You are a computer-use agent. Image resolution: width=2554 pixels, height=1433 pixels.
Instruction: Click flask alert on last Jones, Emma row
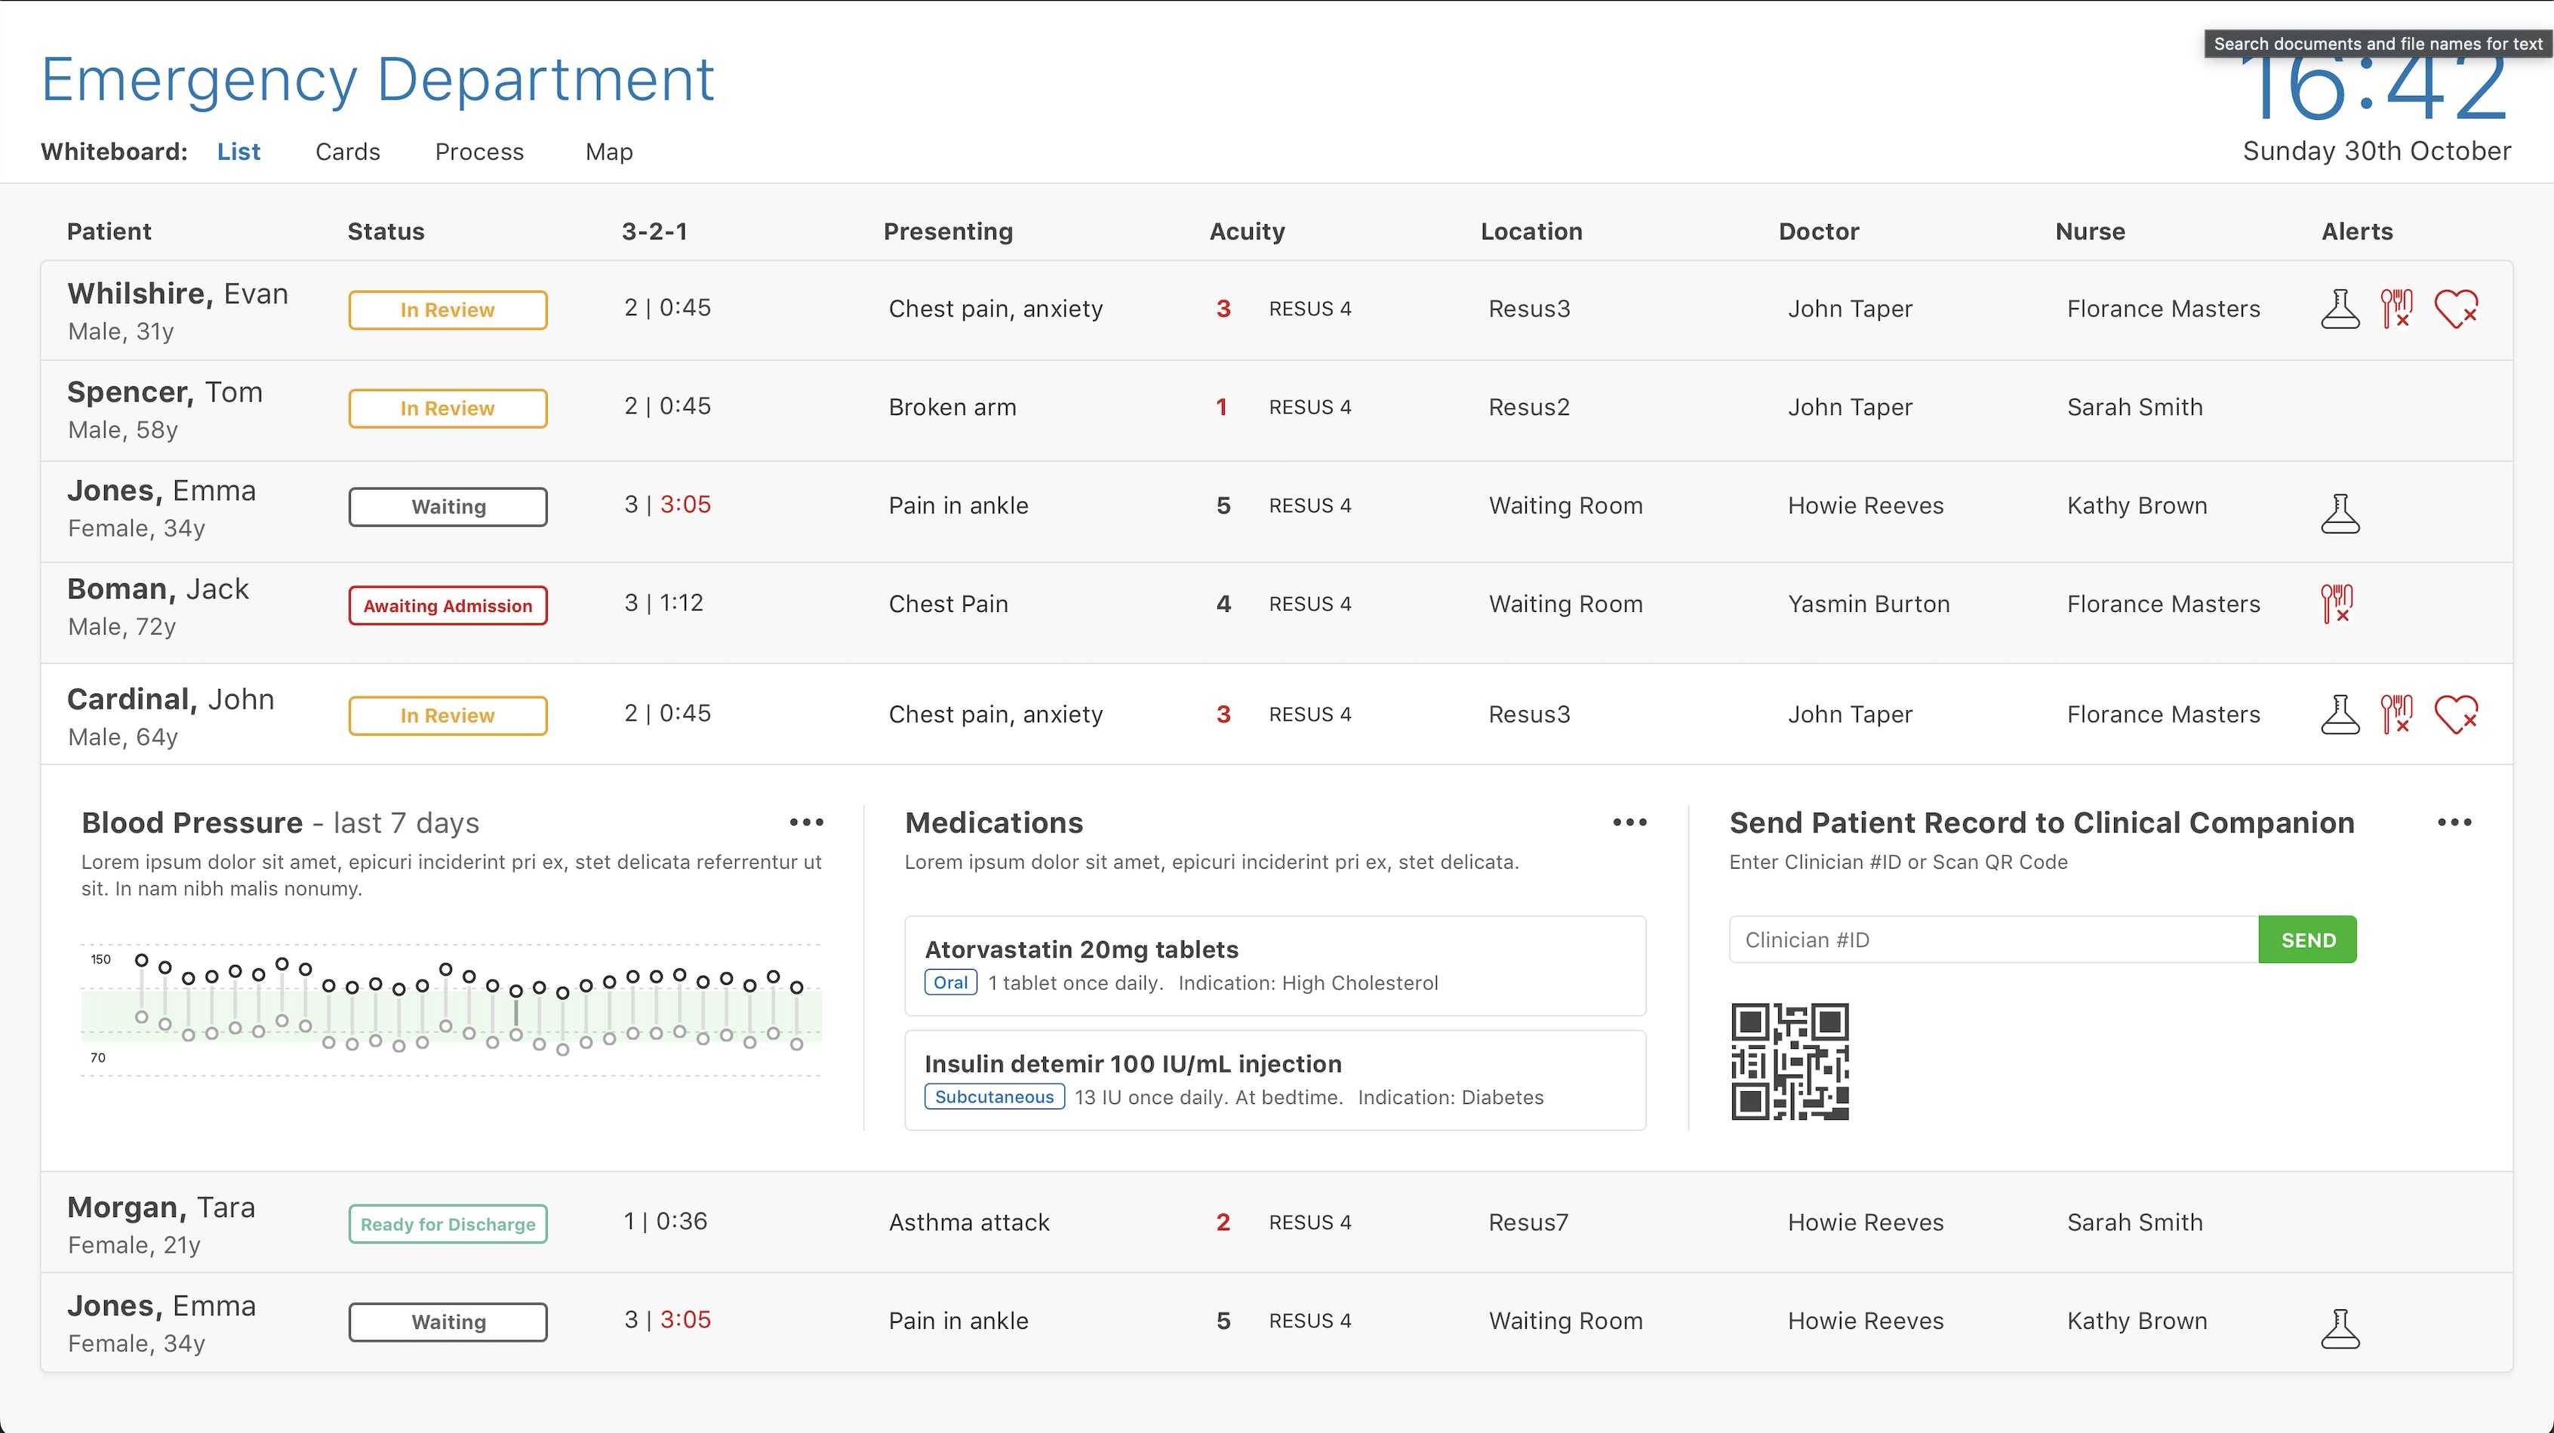[2340, 1329]
